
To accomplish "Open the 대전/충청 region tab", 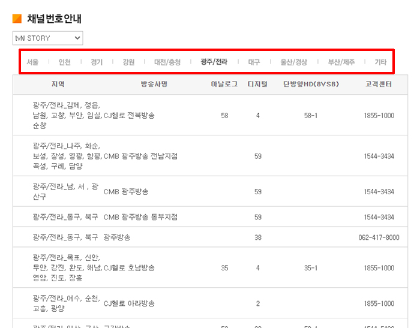I will tap(167, 62).
